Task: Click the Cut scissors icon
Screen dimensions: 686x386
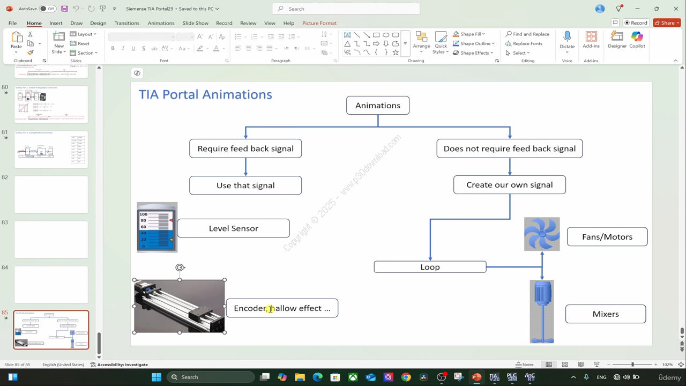Action: [30, 34]
